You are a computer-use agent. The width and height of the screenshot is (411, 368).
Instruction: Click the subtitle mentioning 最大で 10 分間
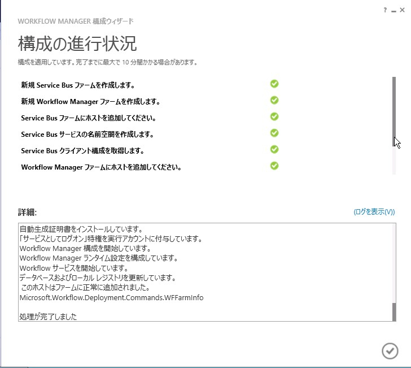pyautogui.click(x=108, y=62)
